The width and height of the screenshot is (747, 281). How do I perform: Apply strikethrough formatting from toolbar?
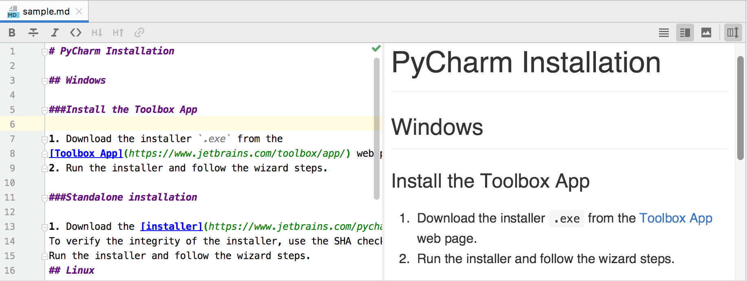[x=33, y=32]
